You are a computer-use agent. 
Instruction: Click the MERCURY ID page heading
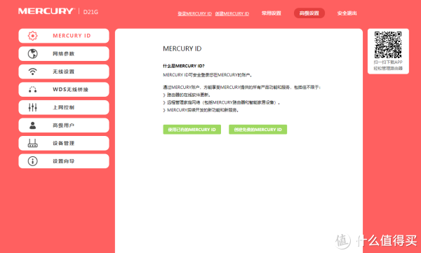[x=182, y=48]
